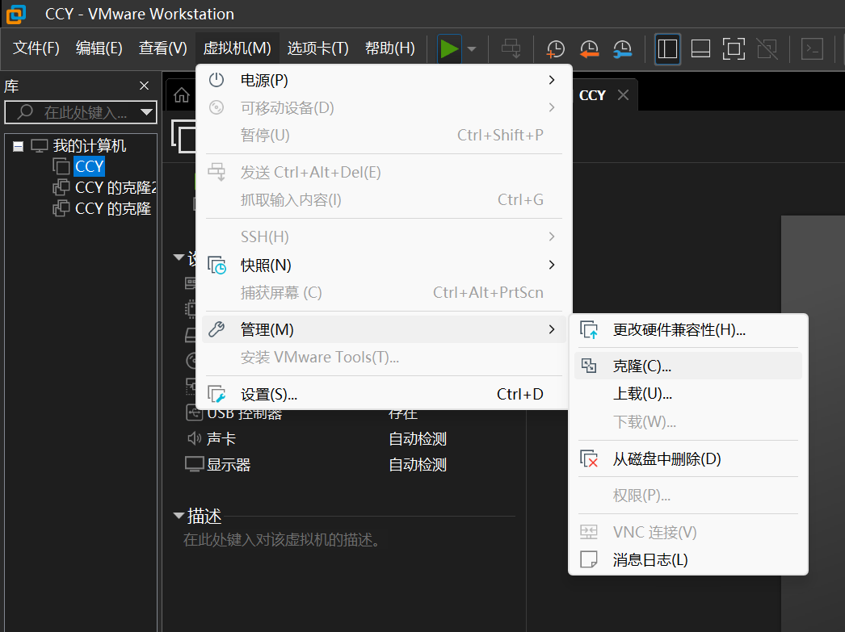845x632 pixels.
Task: Open the 电源(P) submenu
Action: pos(384,80)
